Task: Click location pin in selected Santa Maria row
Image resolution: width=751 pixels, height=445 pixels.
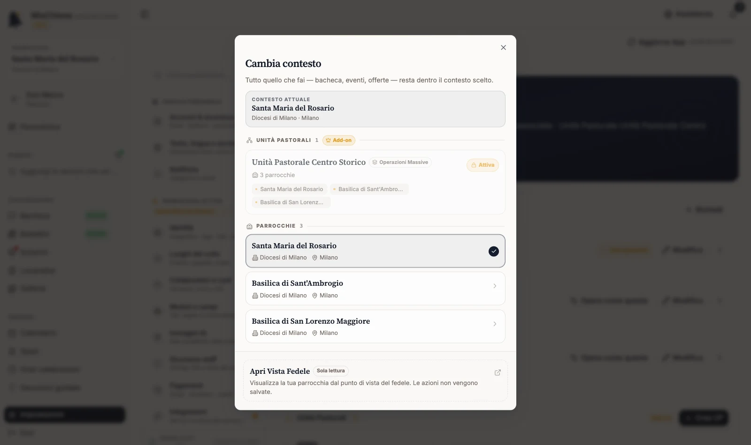Action: (x=315, y=258)
